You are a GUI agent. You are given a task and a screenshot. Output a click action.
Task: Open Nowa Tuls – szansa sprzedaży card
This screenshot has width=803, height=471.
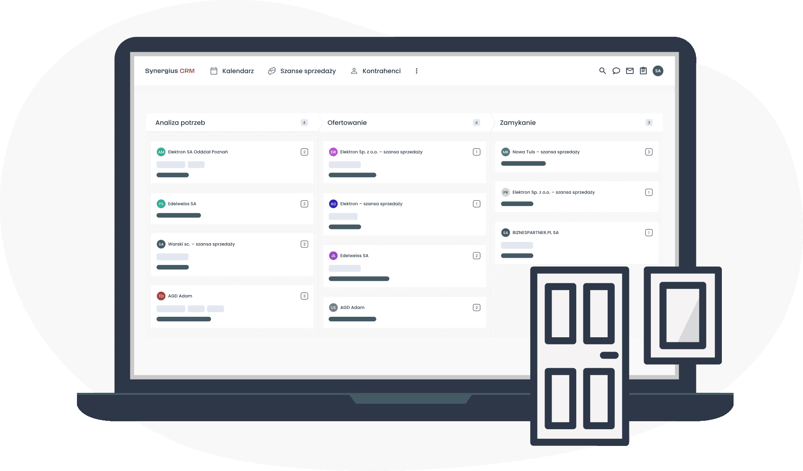click(577, 157)
